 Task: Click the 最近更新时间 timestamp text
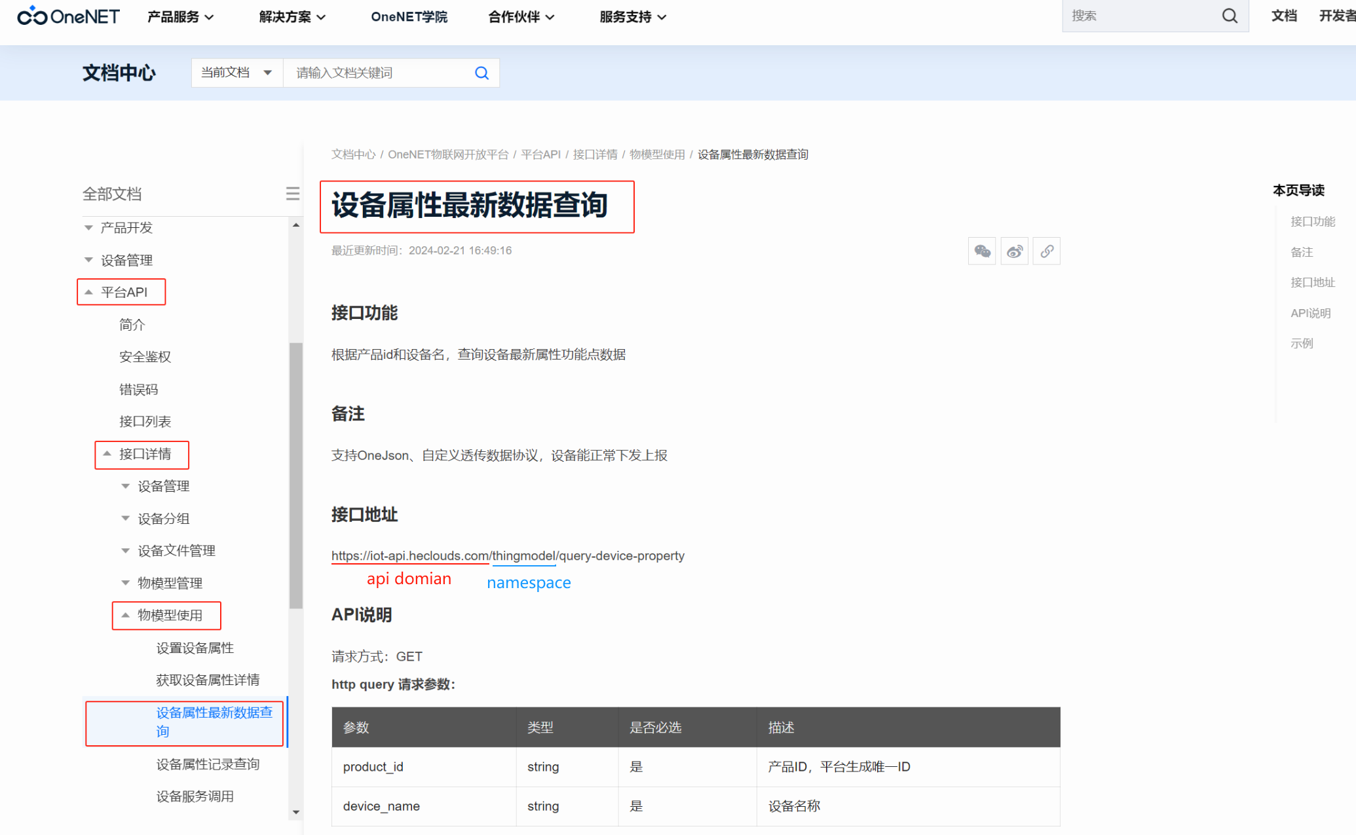421,251
